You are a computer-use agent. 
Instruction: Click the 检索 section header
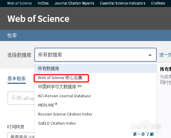coord(12,35)
